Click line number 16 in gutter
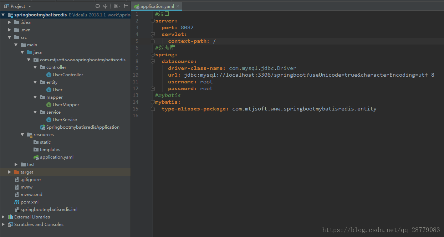444x237 pixels. tap(135, 115)
